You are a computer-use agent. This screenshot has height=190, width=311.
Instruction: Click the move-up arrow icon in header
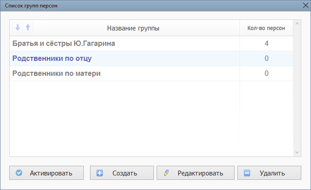click(28, 28)
